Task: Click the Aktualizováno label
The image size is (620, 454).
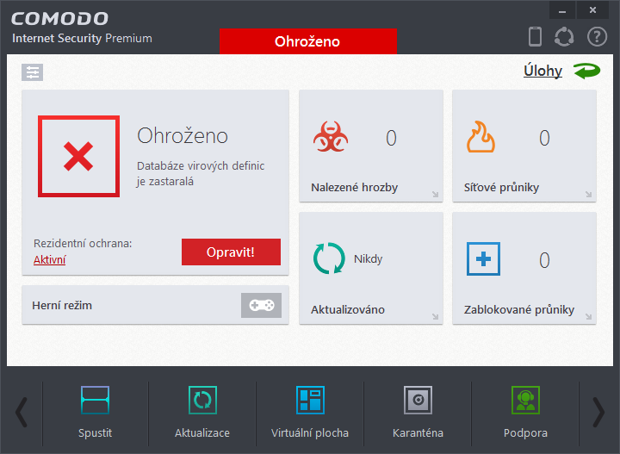Action: tap(348, 309)
